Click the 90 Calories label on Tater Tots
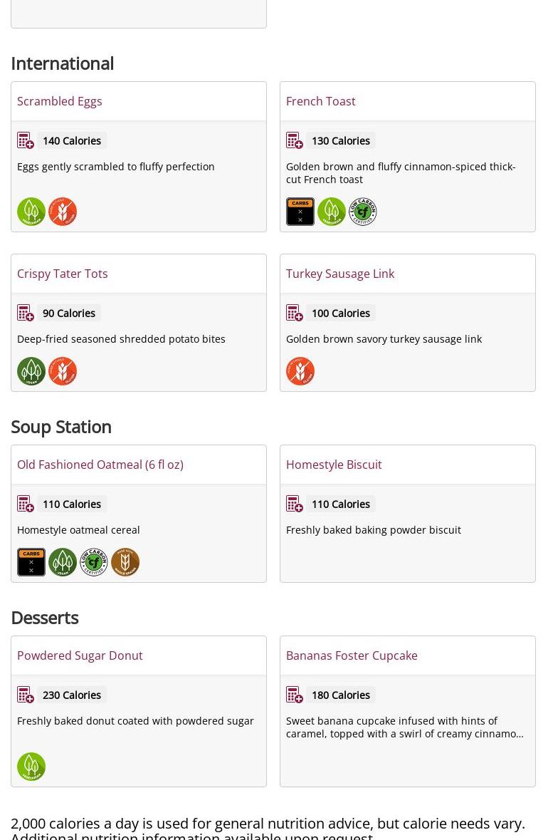 [x=69, y=313]
